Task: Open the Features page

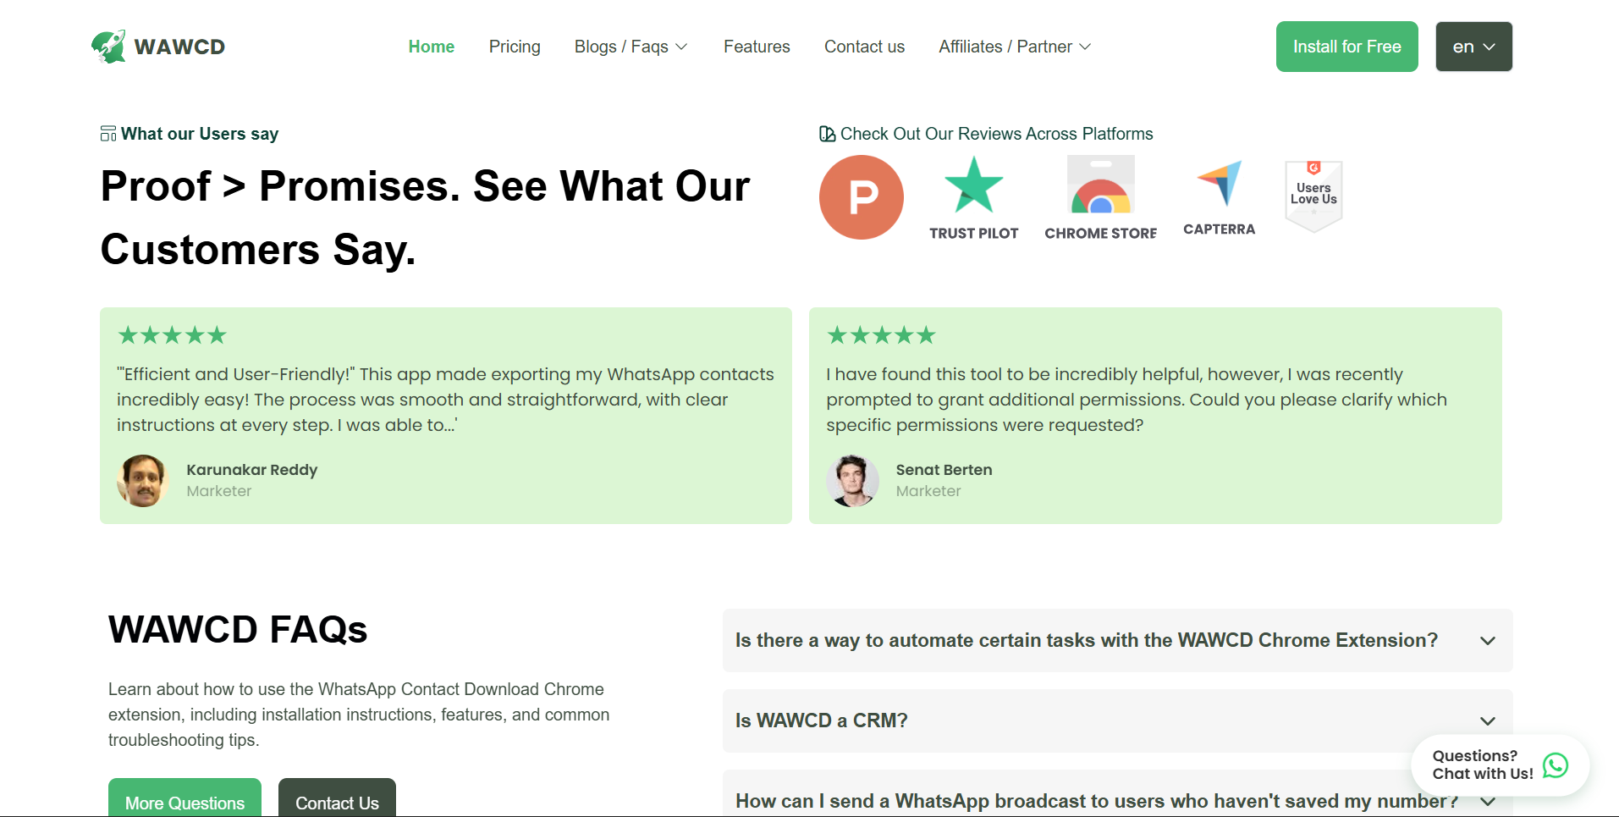Action: pyautogui.click(x=757, y=47)
